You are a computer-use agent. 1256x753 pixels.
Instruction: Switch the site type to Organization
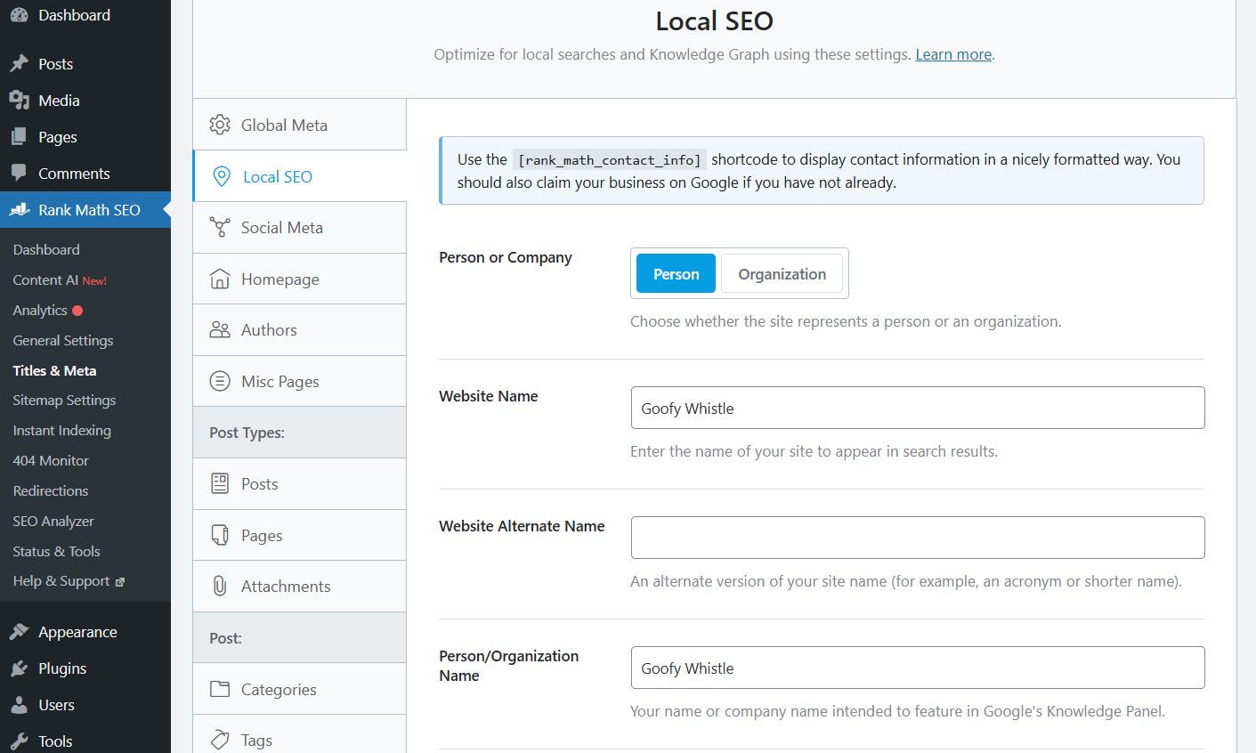[782, 273]
